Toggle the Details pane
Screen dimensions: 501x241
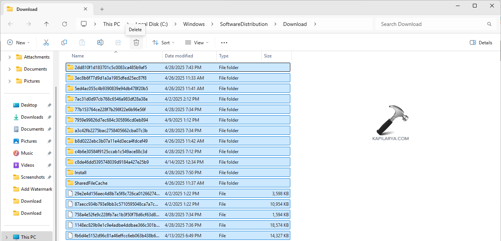(x=481, y=43)
